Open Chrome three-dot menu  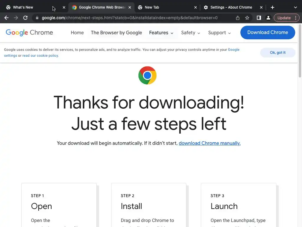tap(296, 18)
